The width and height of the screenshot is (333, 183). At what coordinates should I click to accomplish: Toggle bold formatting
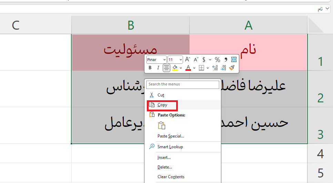click(150, 68)
